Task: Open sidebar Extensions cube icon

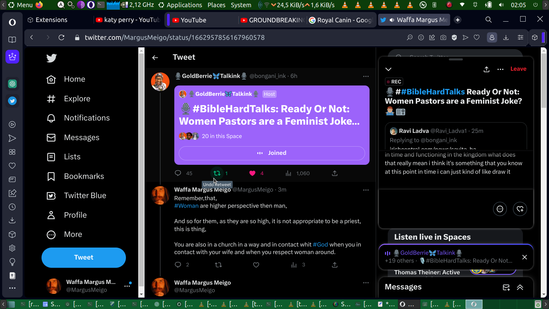Action: [x=12, y=234]
